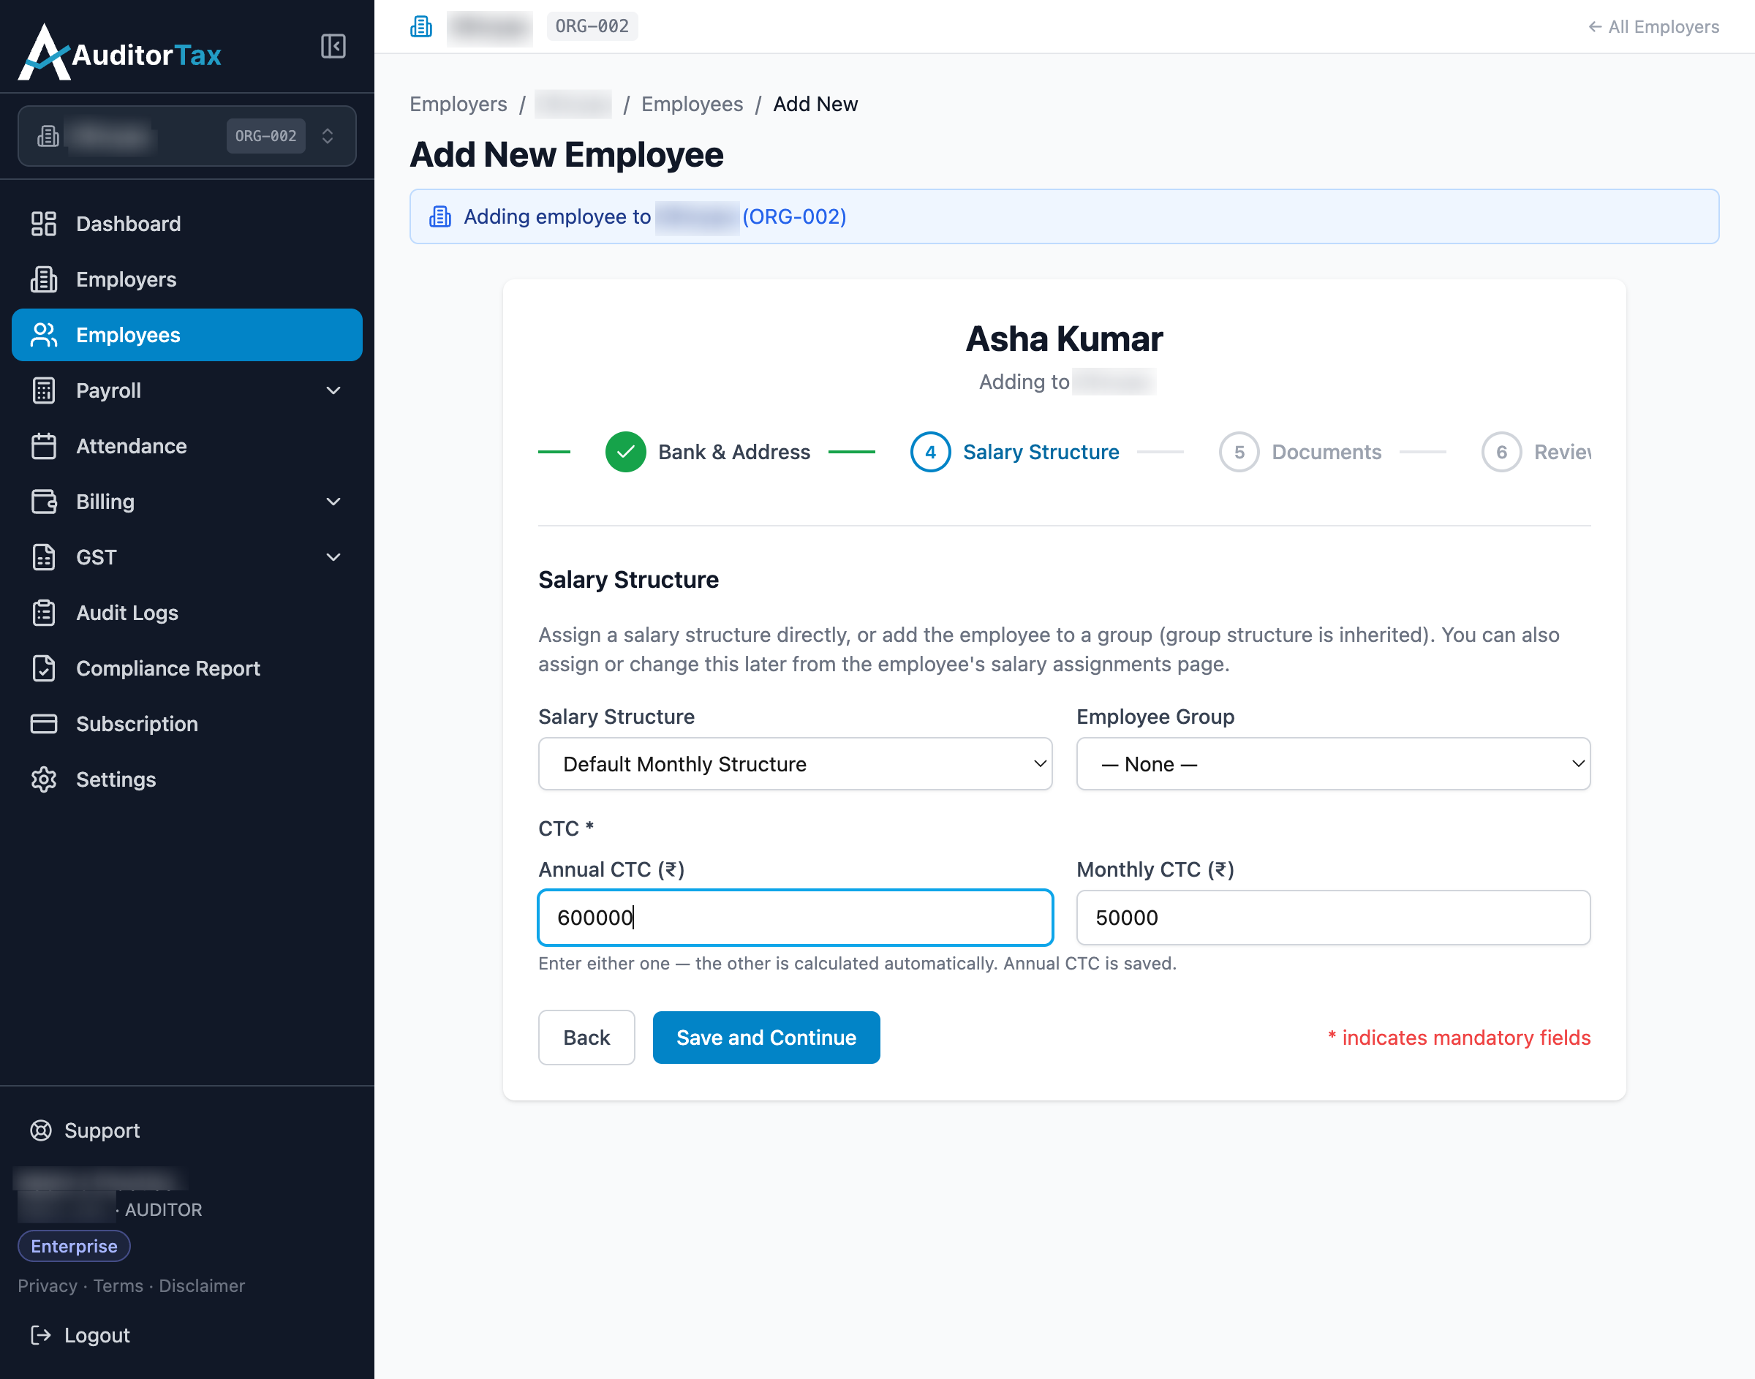Screen dimensions: 1755x1379
Task: Click the ORG-002 badge in top header
Action: (x=592, y=26)
